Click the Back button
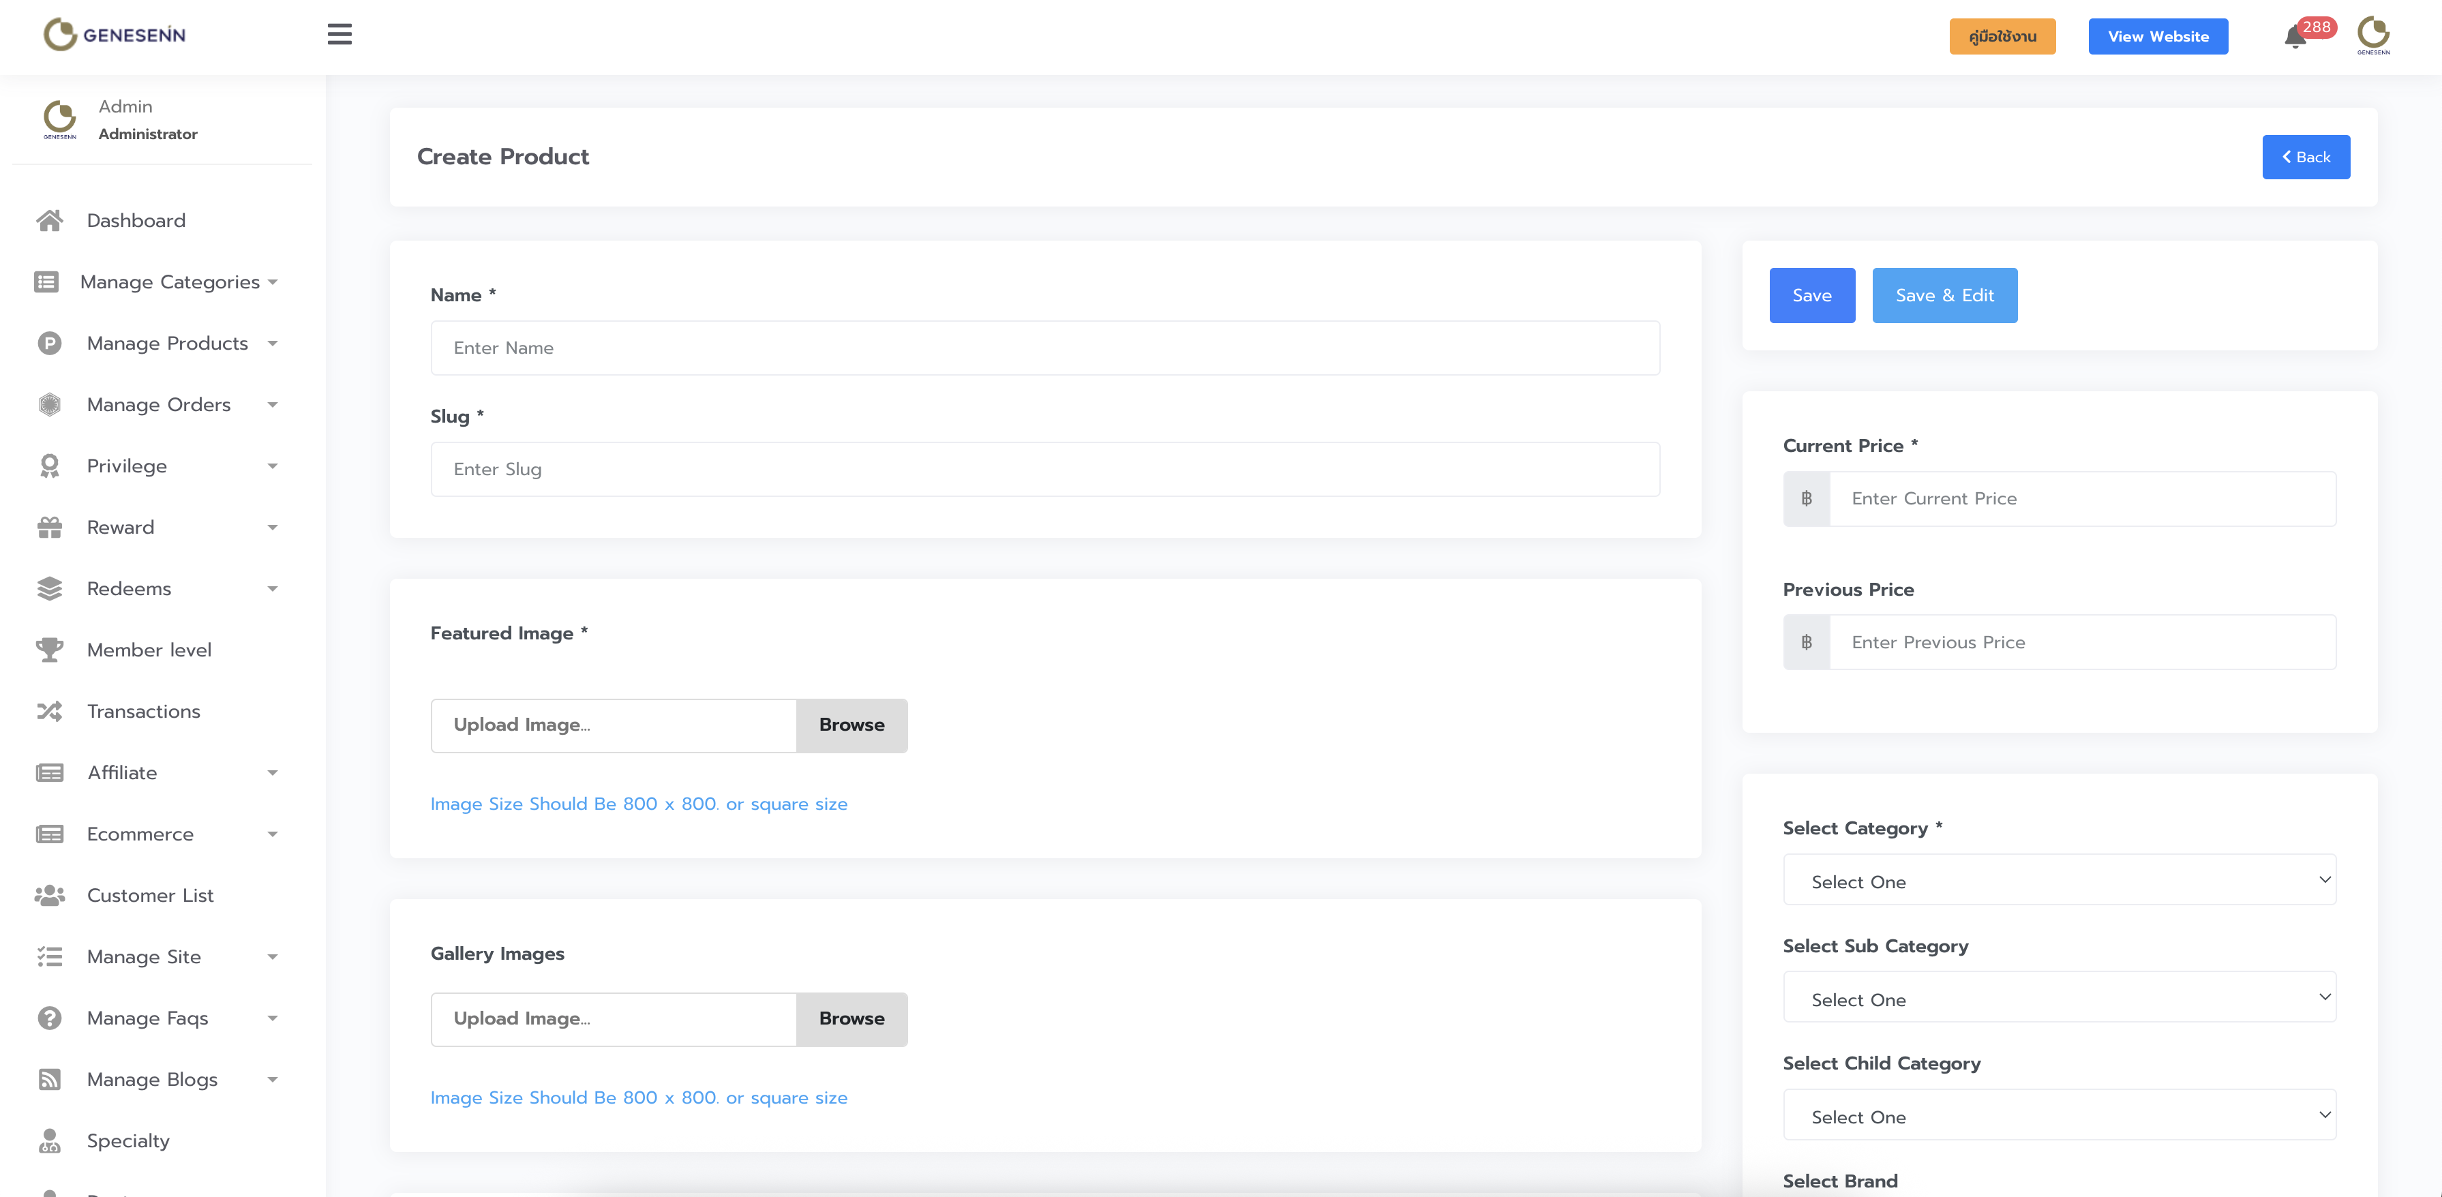Viewport: 2442px width, 1197px height. coord(2306,157)
